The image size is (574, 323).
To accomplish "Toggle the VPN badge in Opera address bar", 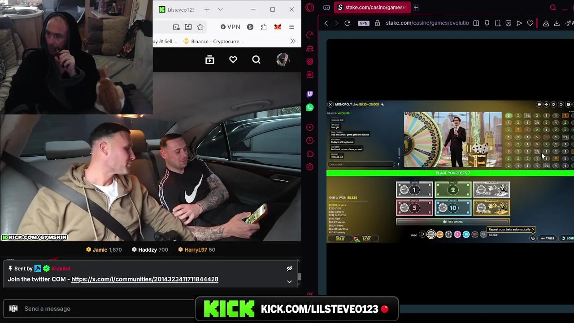I will 364,23.
